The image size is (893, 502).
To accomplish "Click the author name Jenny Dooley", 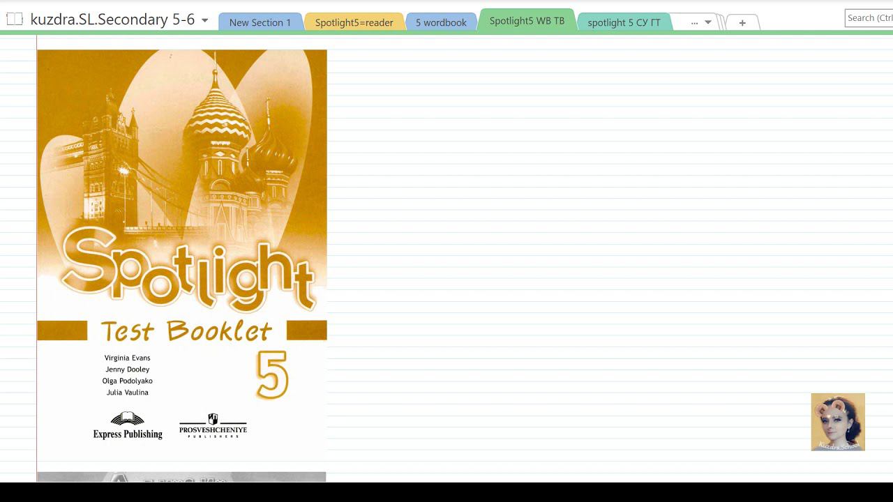I will 128,370.
